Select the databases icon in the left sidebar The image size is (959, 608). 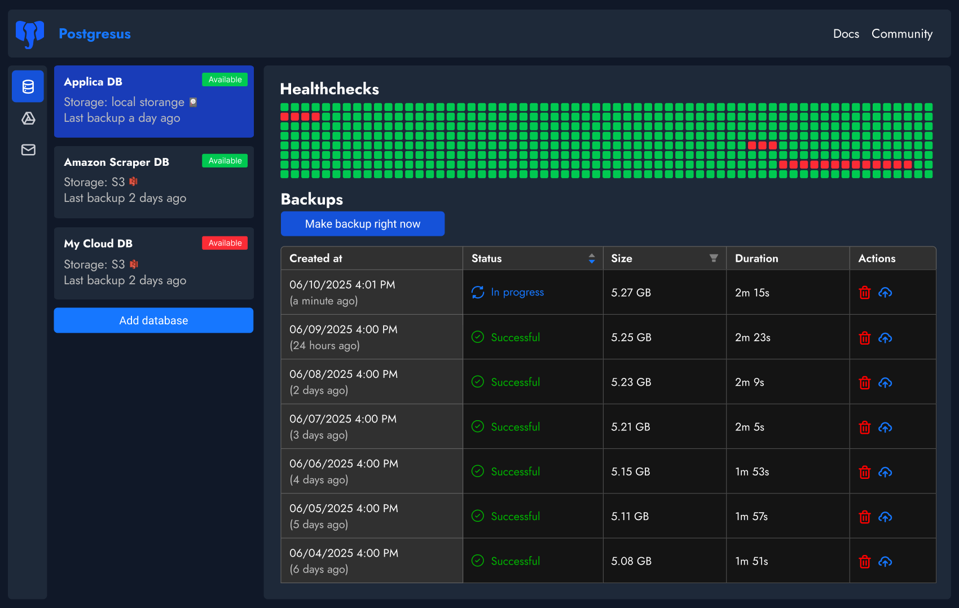pyautogui.click(x=27, y=86)
